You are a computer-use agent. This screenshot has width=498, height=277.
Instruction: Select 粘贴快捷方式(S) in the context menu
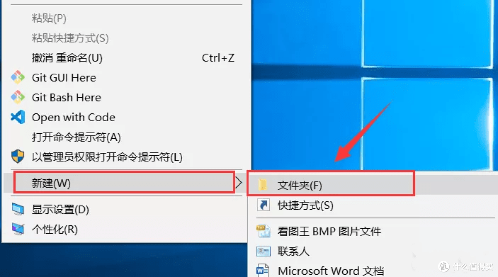point(70,38)
